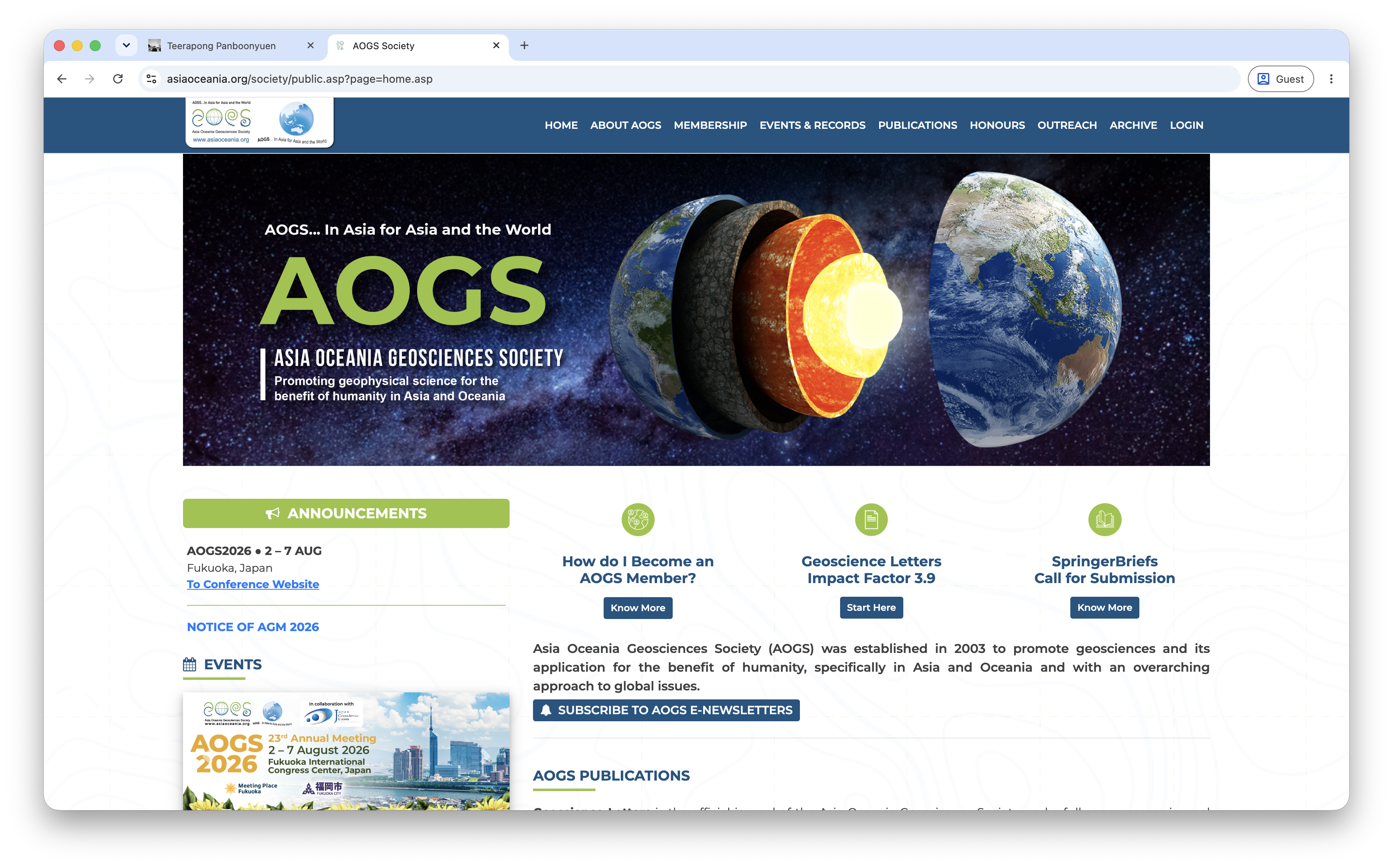Open the Chrome three-dot menu

point(1331,79)
